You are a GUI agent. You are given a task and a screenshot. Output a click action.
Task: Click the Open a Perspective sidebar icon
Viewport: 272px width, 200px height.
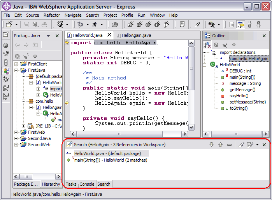(x=6, y=34)
